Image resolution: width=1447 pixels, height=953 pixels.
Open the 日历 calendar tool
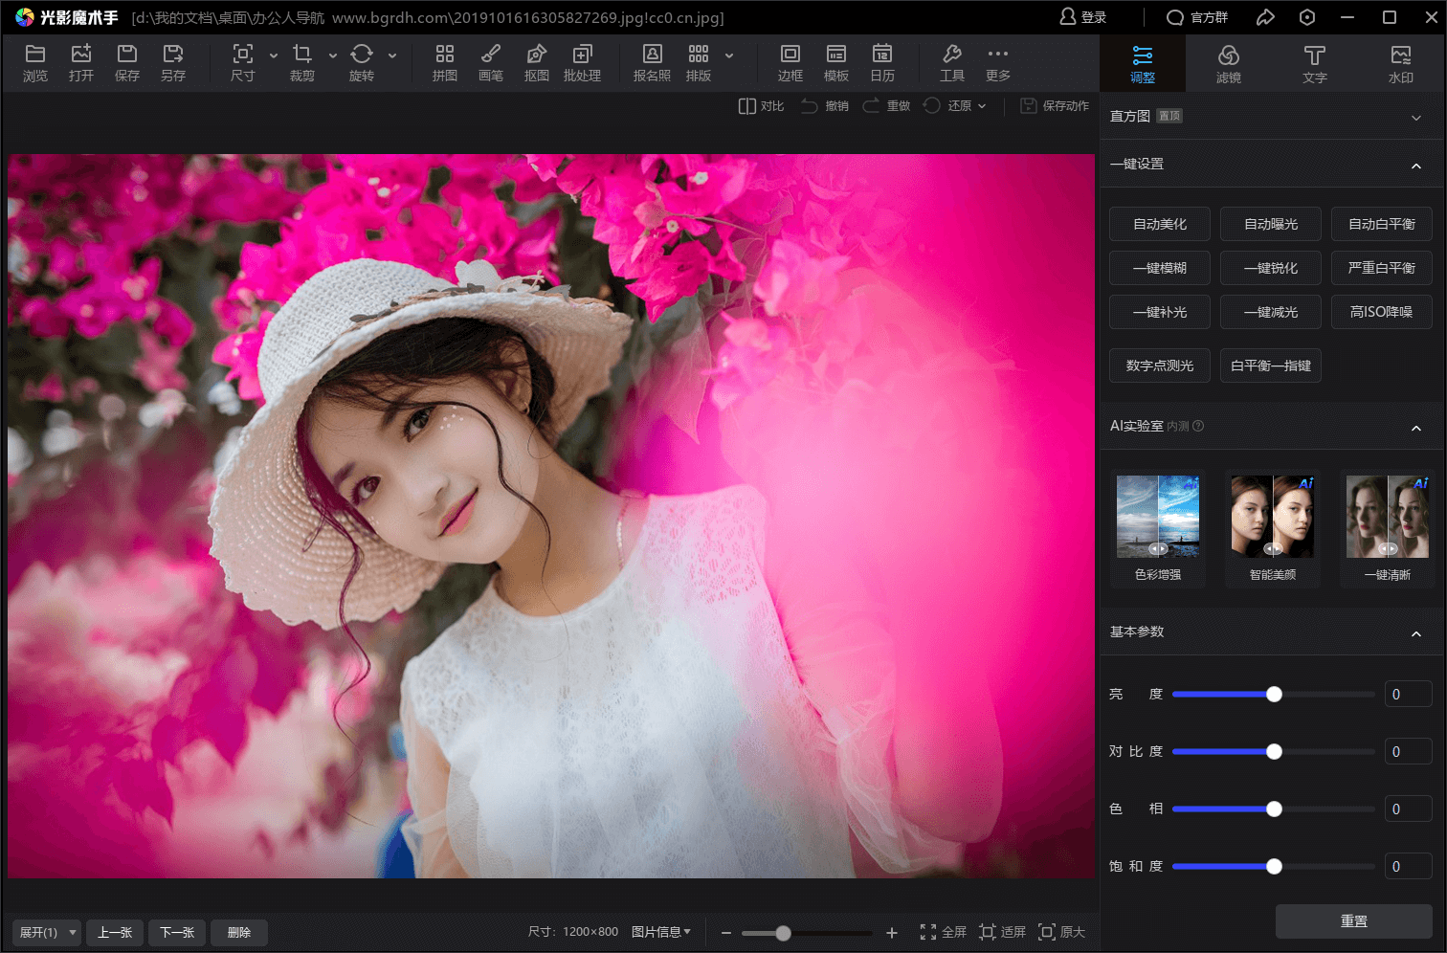[881, 62]
